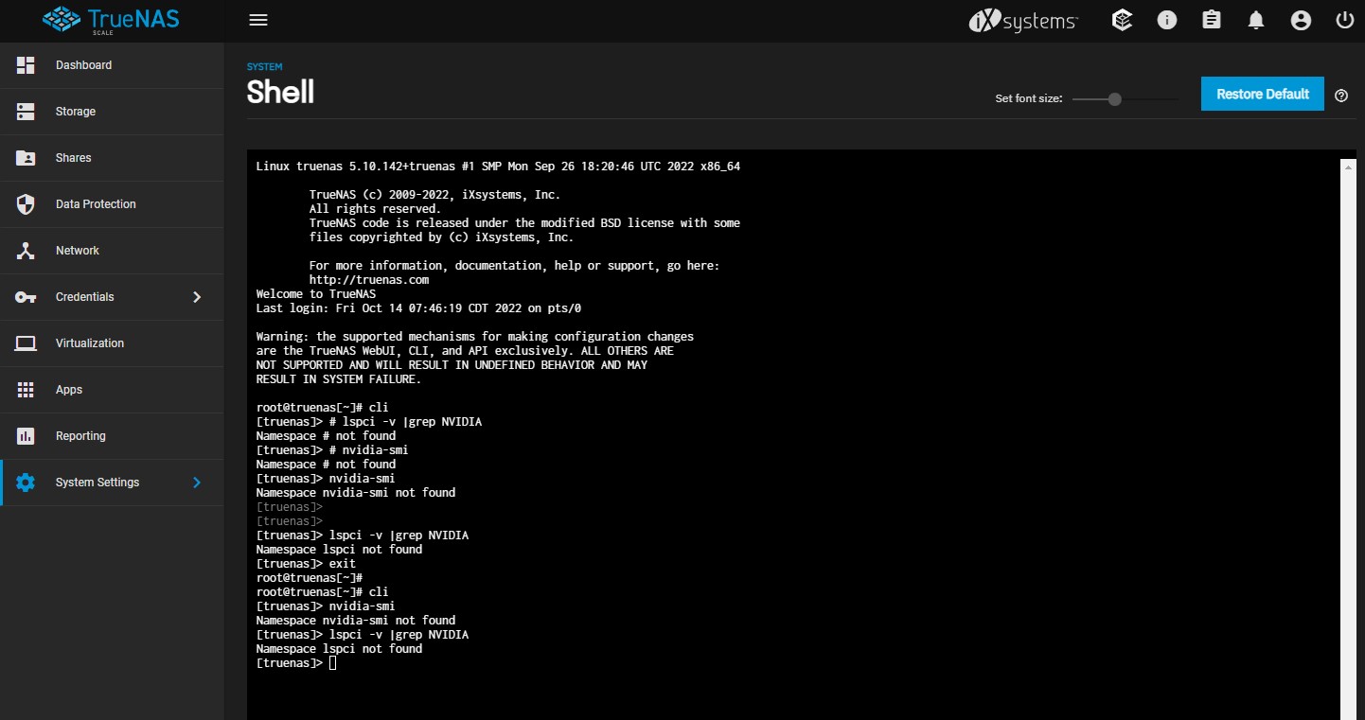Click the Shares folder icon
The image size is (1365, 720).
26,158
